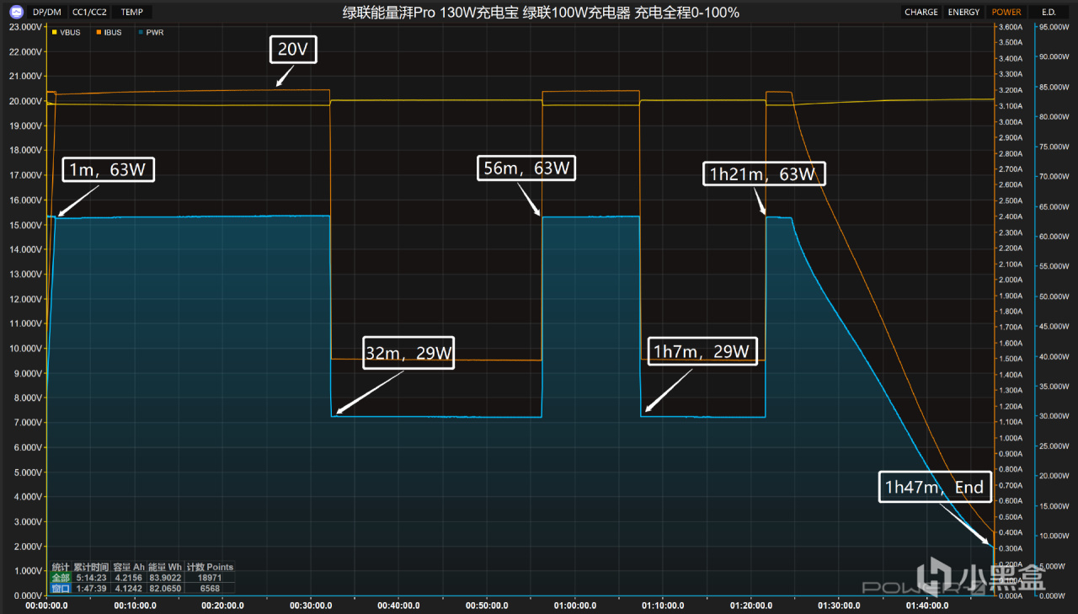
Task: Click the points count 18971
Action: point(210,578)
